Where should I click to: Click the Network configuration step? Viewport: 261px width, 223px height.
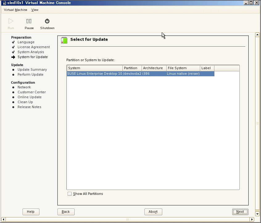24,87
